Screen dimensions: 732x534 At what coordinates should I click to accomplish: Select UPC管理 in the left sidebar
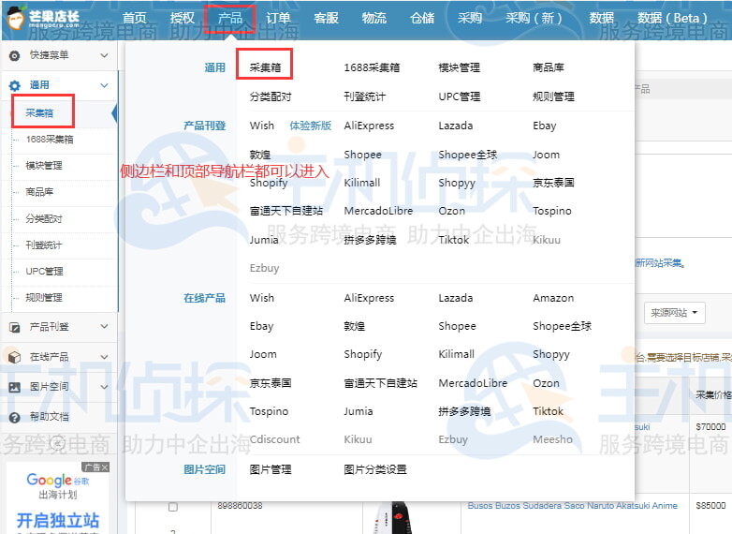[x=44, y=271]
